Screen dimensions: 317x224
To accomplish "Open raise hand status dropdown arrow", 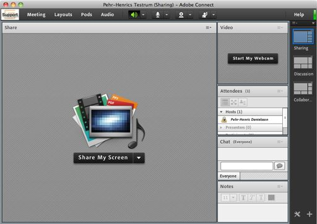I will tap(214, 15).
